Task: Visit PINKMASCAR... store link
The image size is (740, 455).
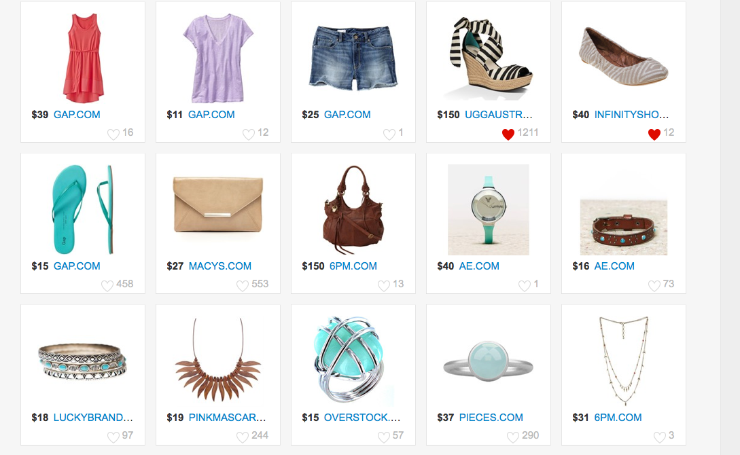Action: pyautogui.click(x=227, y=417)
